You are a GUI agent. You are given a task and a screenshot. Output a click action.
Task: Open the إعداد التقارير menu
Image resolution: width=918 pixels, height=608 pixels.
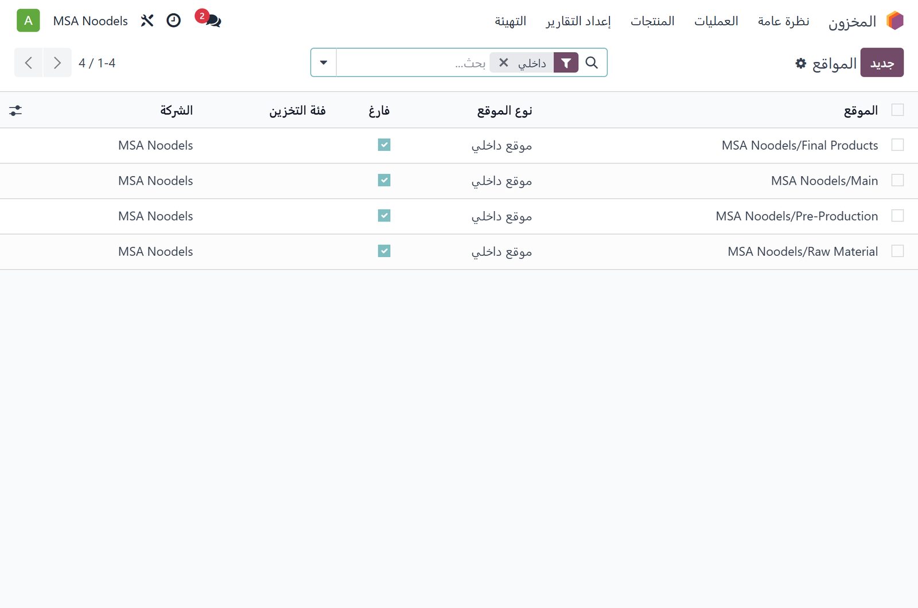click(578, 21)
